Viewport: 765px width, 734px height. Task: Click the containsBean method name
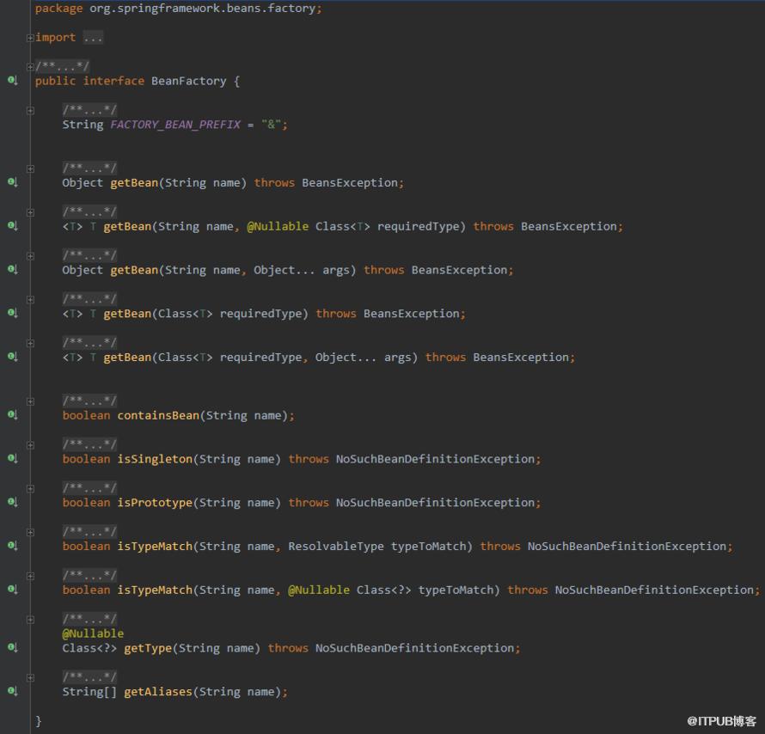[x=158, y=415]
